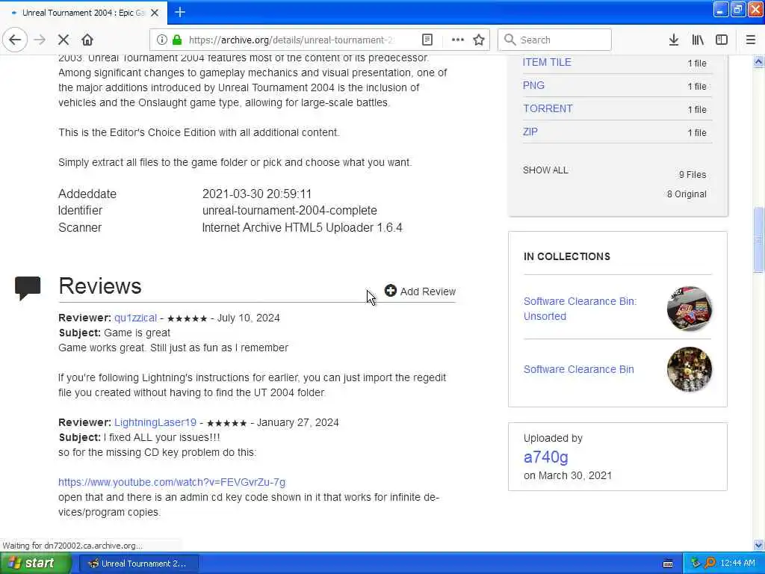Bookmark this page with the star

coord(479,40)
